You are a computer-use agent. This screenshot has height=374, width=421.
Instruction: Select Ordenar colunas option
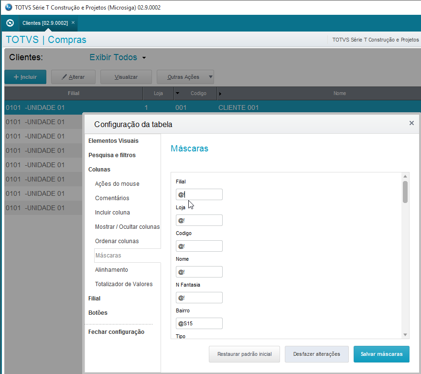pyautogui.click(x=117, y=241)
